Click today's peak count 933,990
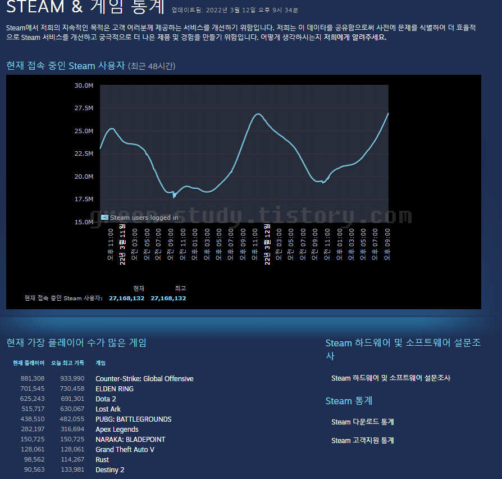This screenshot has width=502, height=479. (72, 379)
